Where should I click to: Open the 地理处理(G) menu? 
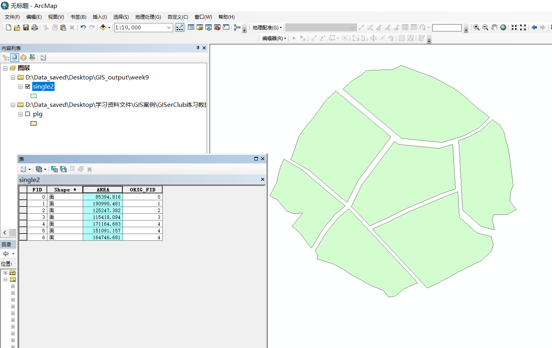[x=148, y=17]
